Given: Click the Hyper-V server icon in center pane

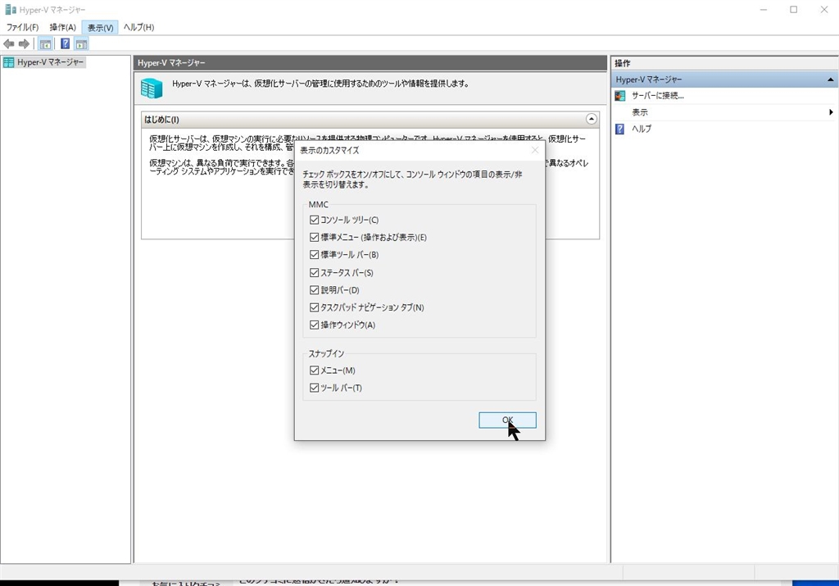Looking at the screenshot, I should [x=152, y=89].
